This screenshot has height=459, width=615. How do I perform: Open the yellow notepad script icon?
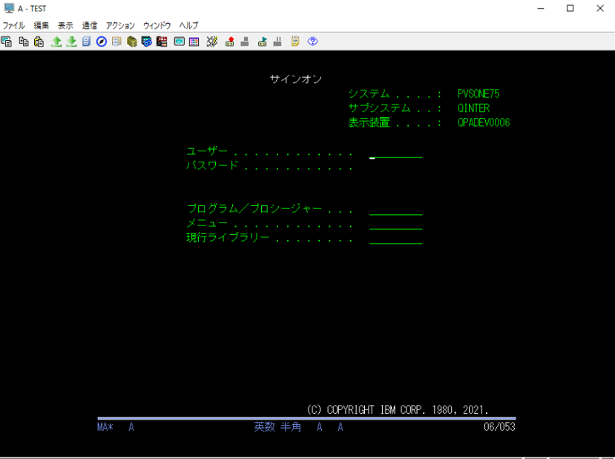coord(295,42)
